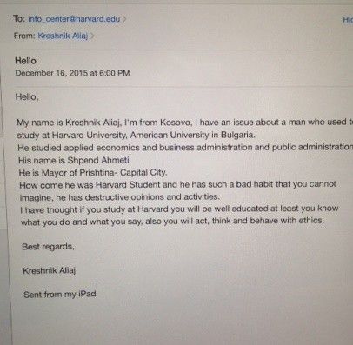Select the line about applied economics studies
The image size is (353, 345).
tap(185, 148)
